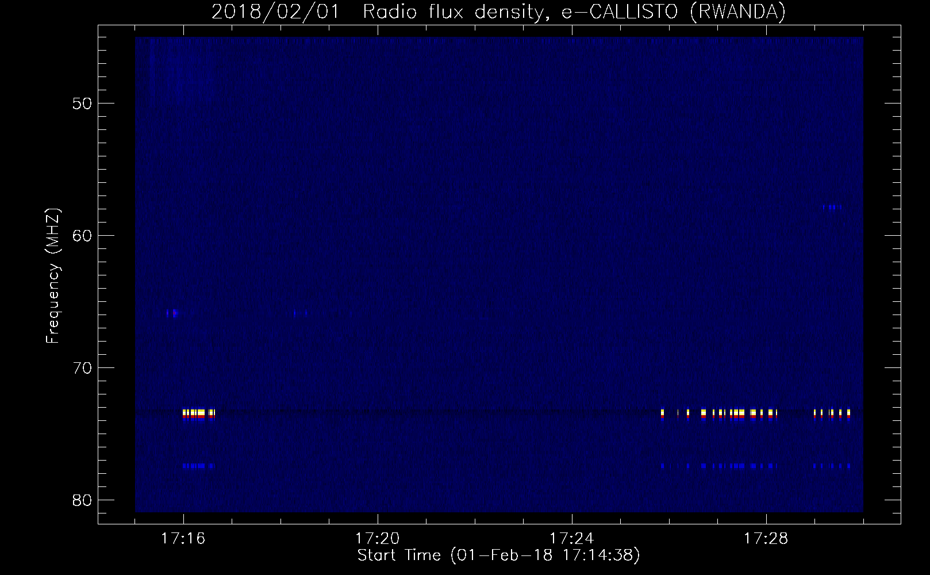The height and width of the screenshot is (575, 930).
Task: Click the 70 frequency tick label
Action: [82, 368]
